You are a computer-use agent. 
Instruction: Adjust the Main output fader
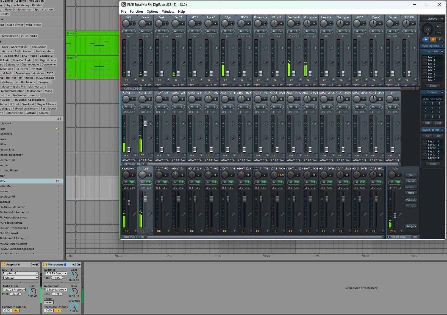pyautogui.click(x=395, y=215)
